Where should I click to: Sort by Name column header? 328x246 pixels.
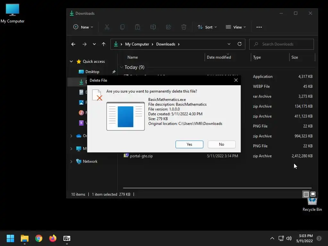pyautogui.click(x=133, y=57)
